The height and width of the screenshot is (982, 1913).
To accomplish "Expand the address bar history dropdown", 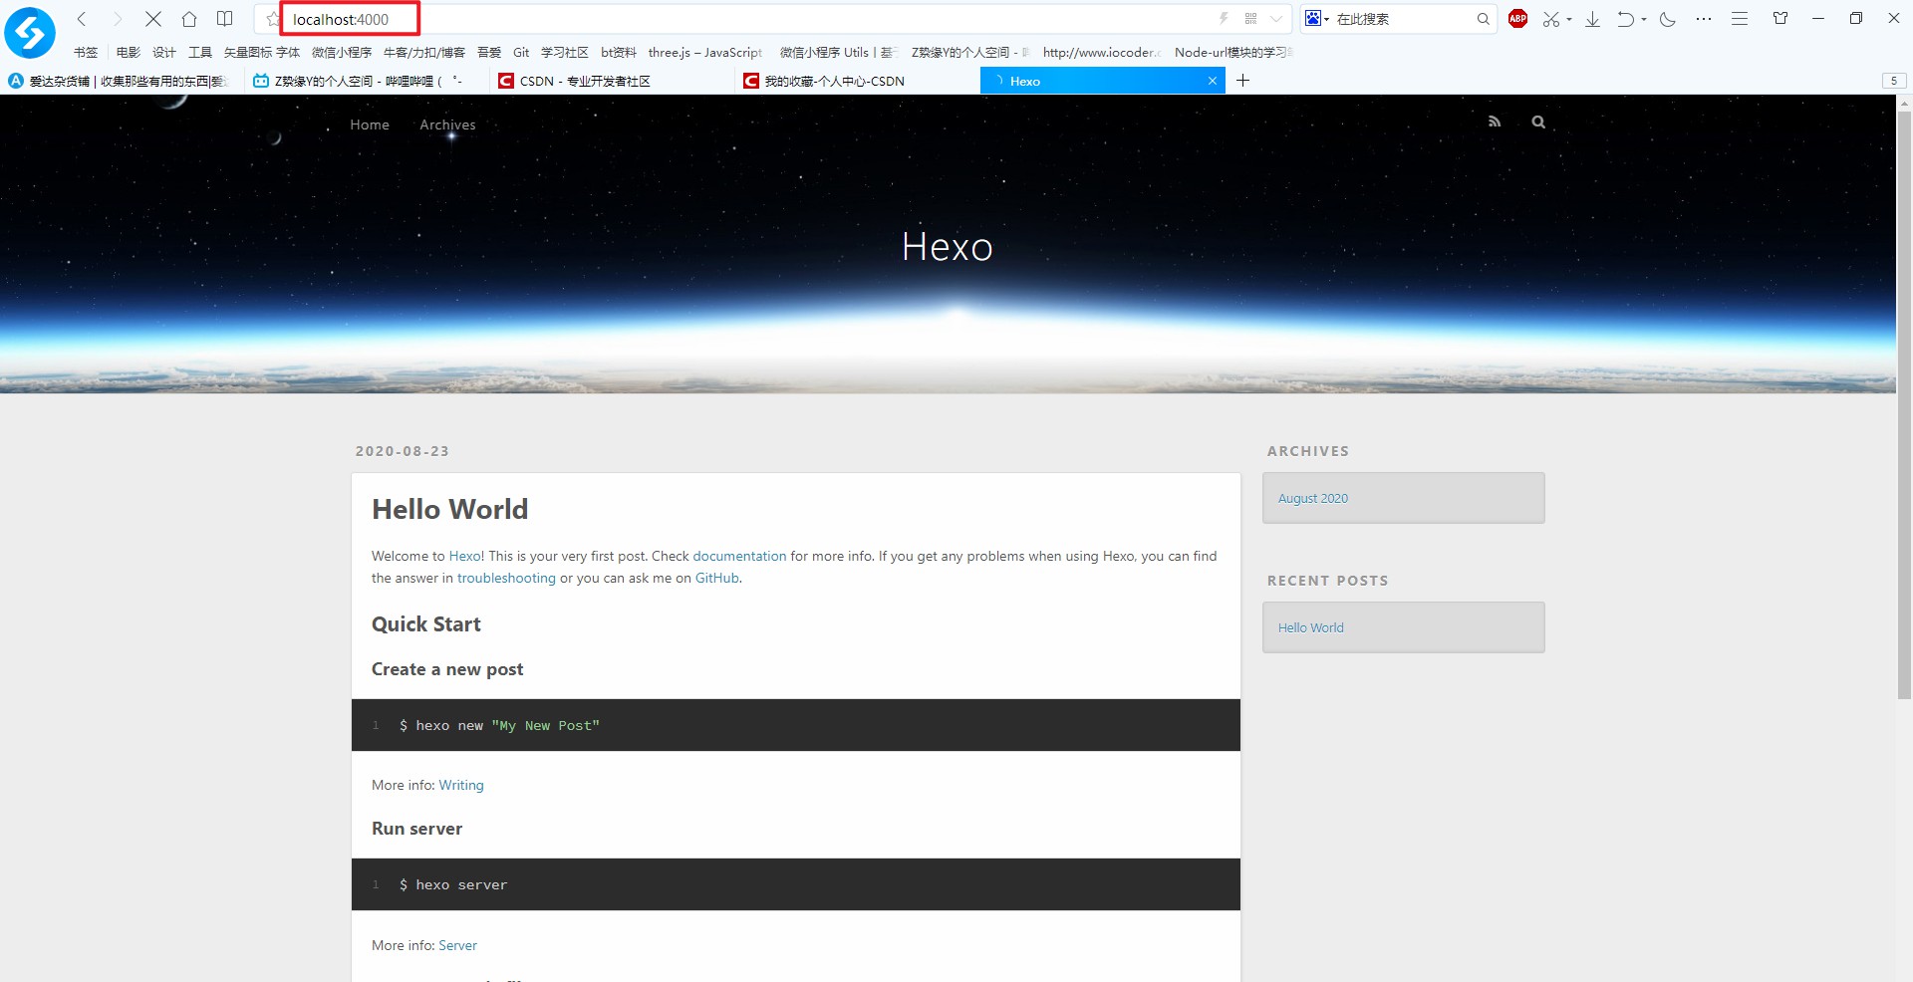I will coord(1276,18).
